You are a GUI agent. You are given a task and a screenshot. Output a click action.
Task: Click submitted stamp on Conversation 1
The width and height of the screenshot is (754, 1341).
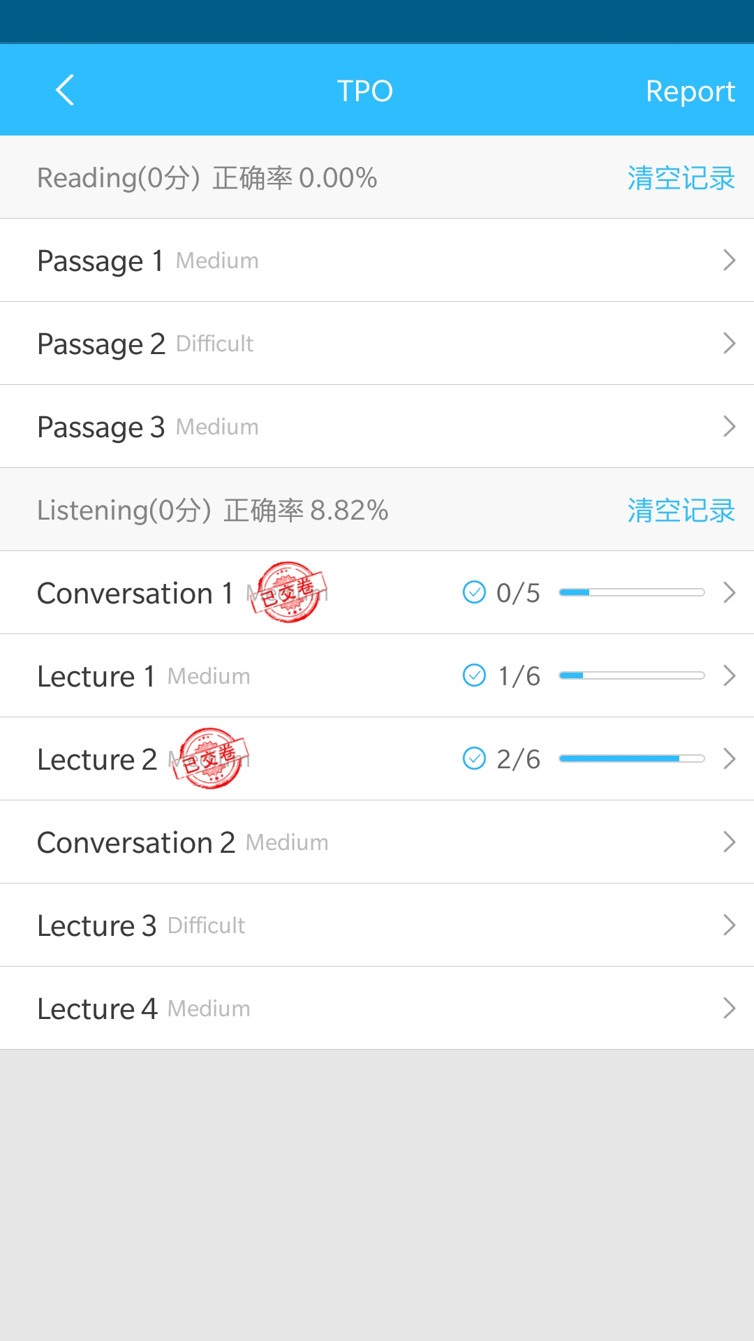[289, 592]
